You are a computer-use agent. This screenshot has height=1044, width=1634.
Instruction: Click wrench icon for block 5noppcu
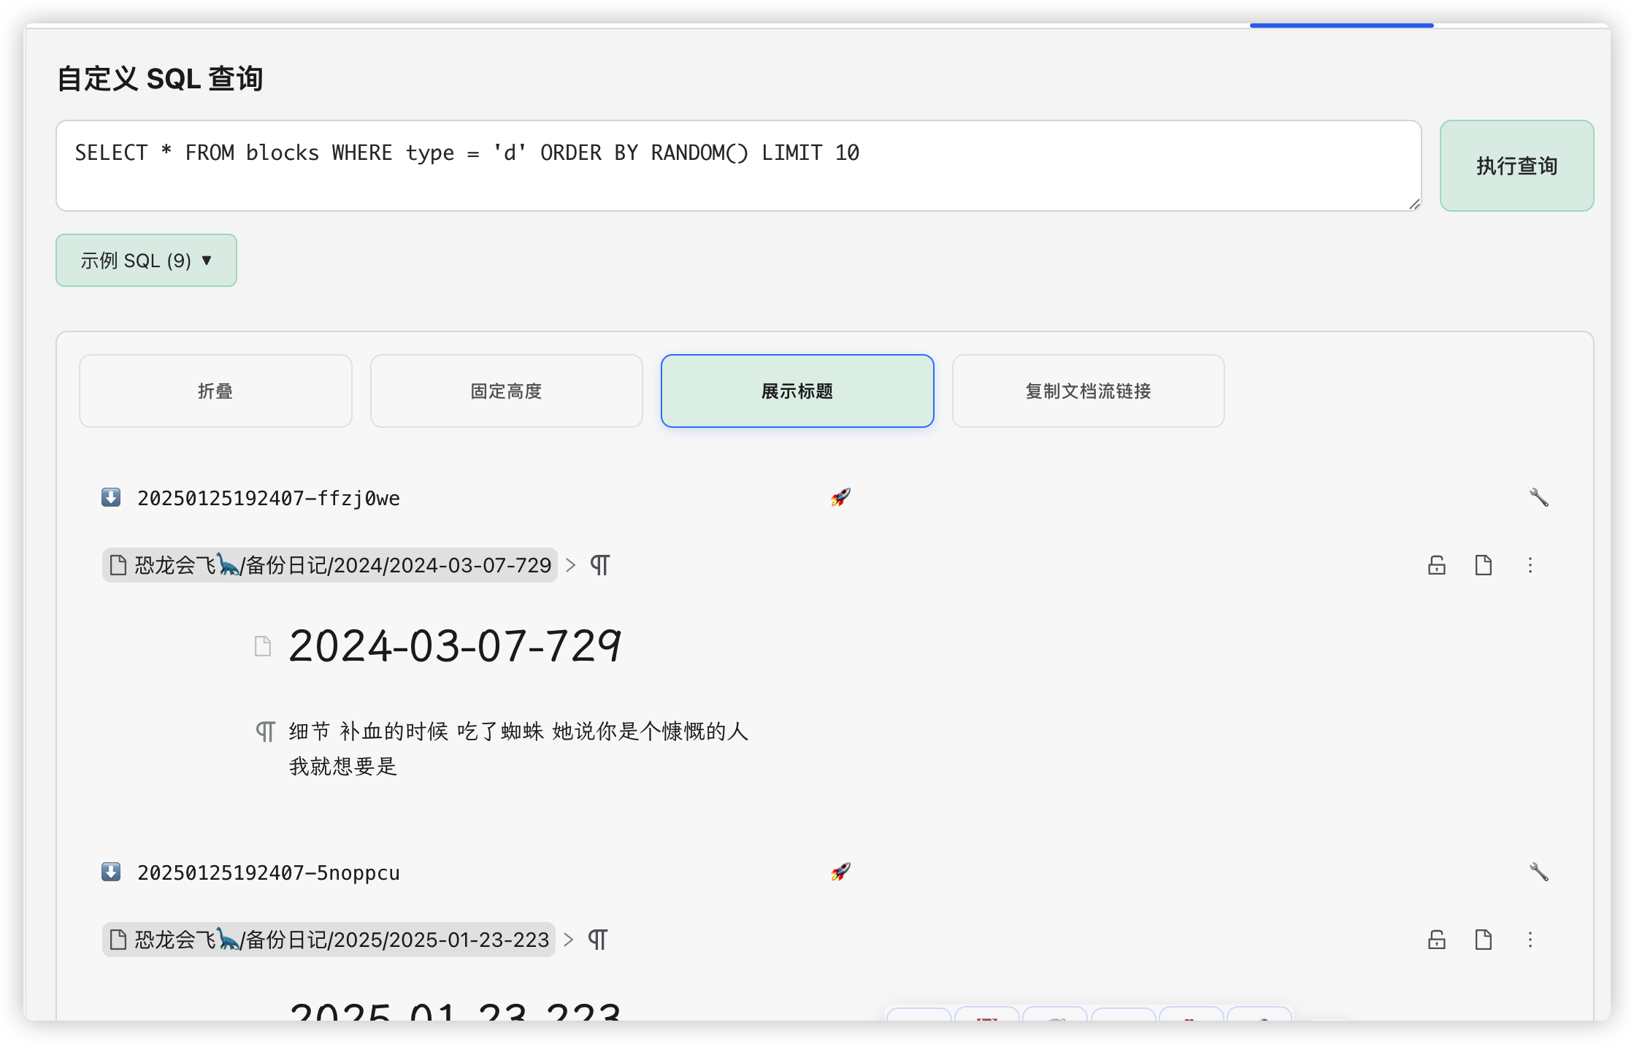tap(1538, 872)
